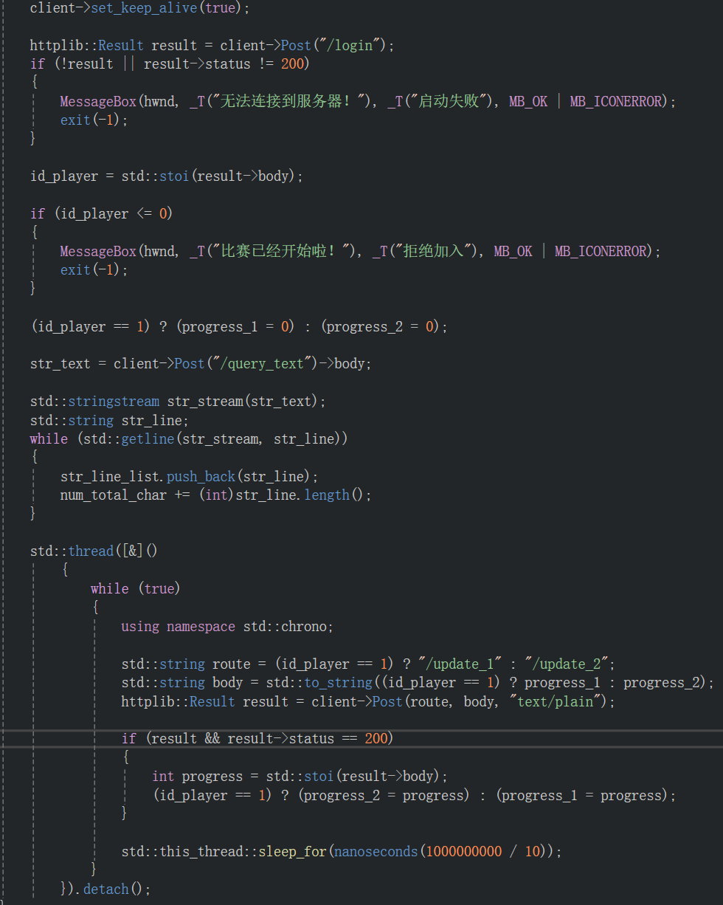Click the 'std::string str_line;' declaration
723x905 pixels.
click(x=109, y=420)
